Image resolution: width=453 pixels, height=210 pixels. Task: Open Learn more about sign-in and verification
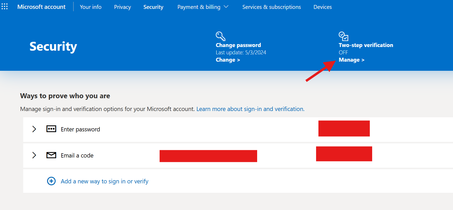250,109
